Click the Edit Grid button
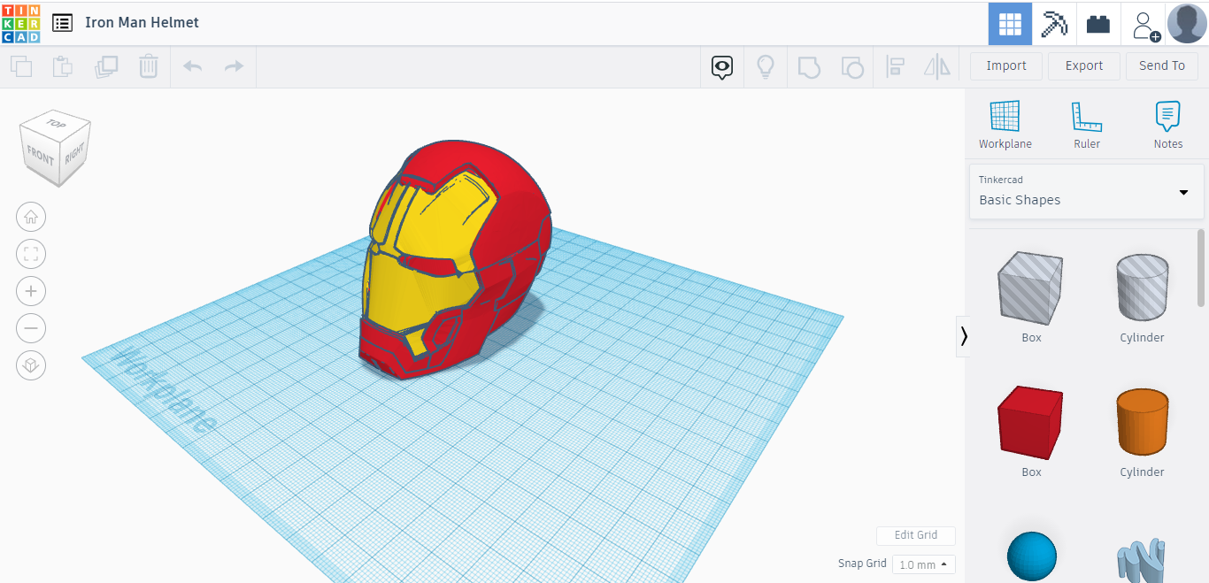Viewport: 1209px width, 583px height. point(916,535)
